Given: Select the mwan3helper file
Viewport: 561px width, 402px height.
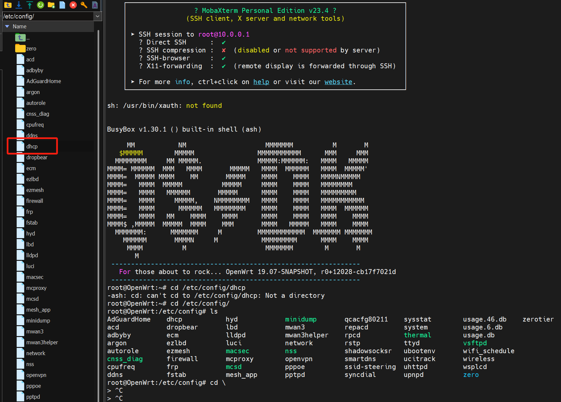Looking at the screenshot, I should tap(38, 342).
